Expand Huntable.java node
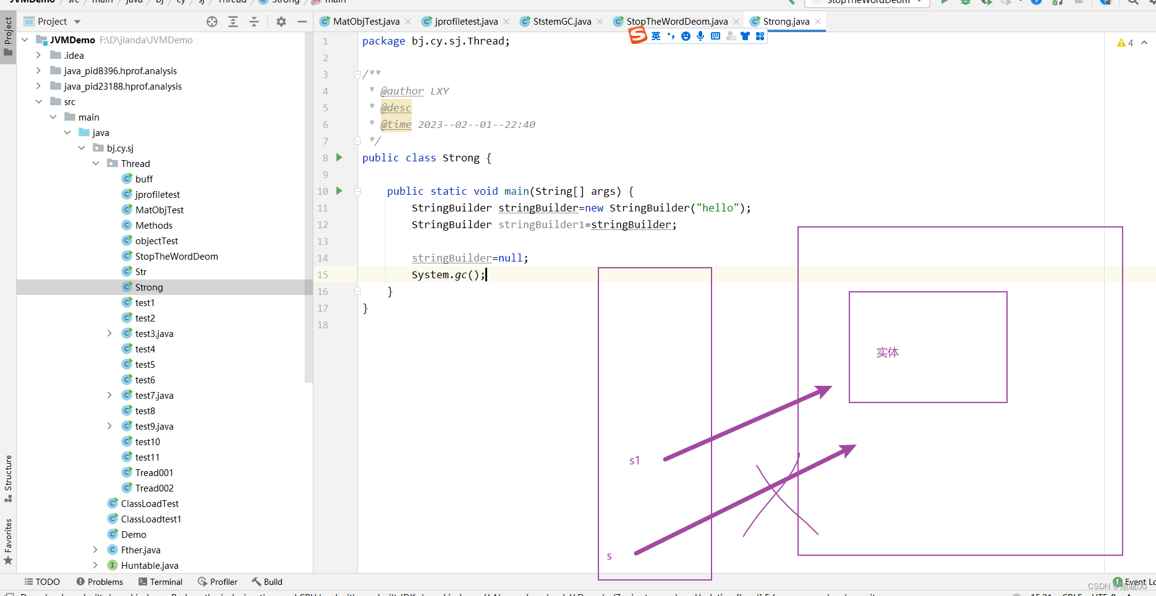 (95, 566)
